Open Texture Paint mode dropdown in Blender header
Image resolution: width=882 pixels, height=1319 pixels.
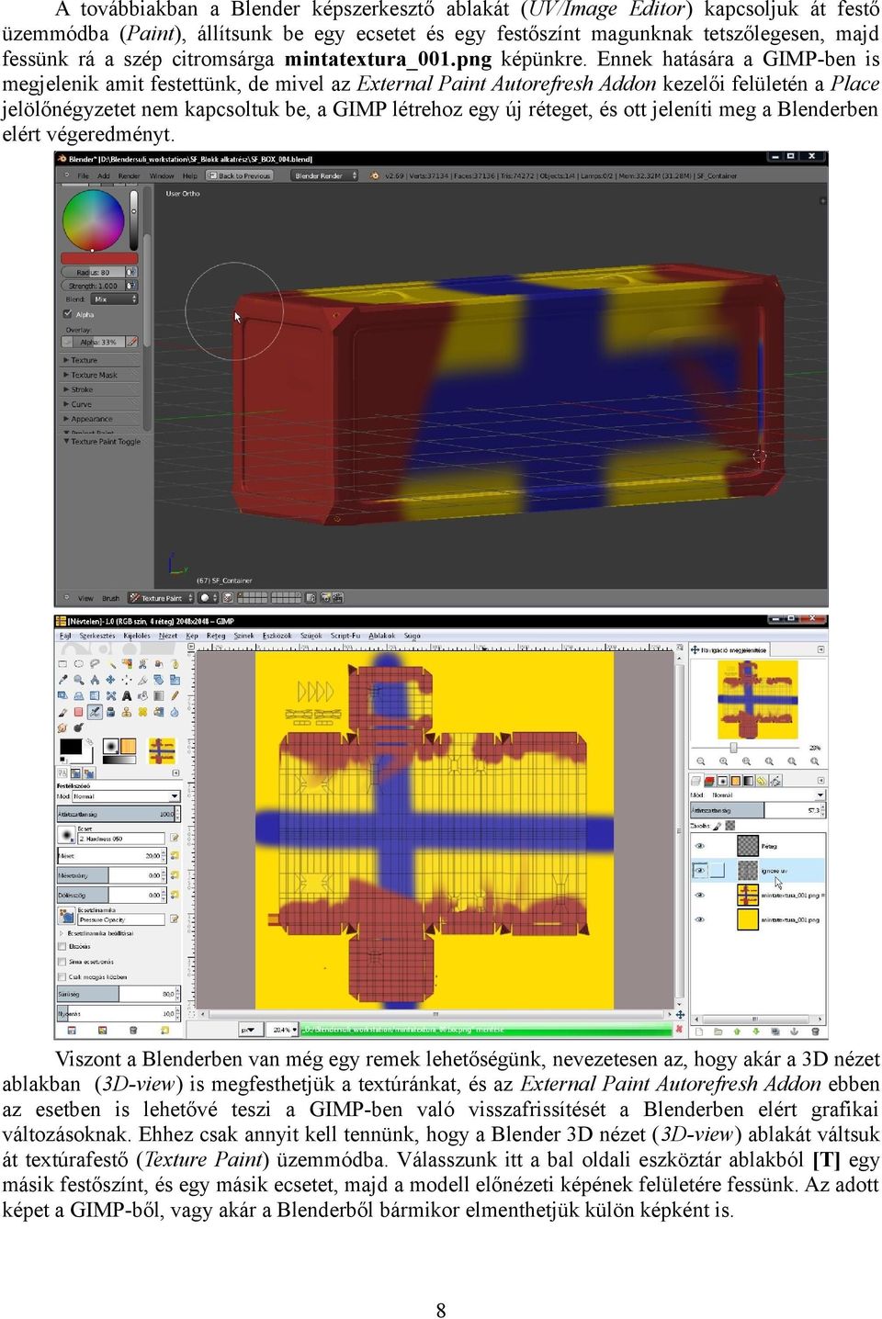coord(161,598)
